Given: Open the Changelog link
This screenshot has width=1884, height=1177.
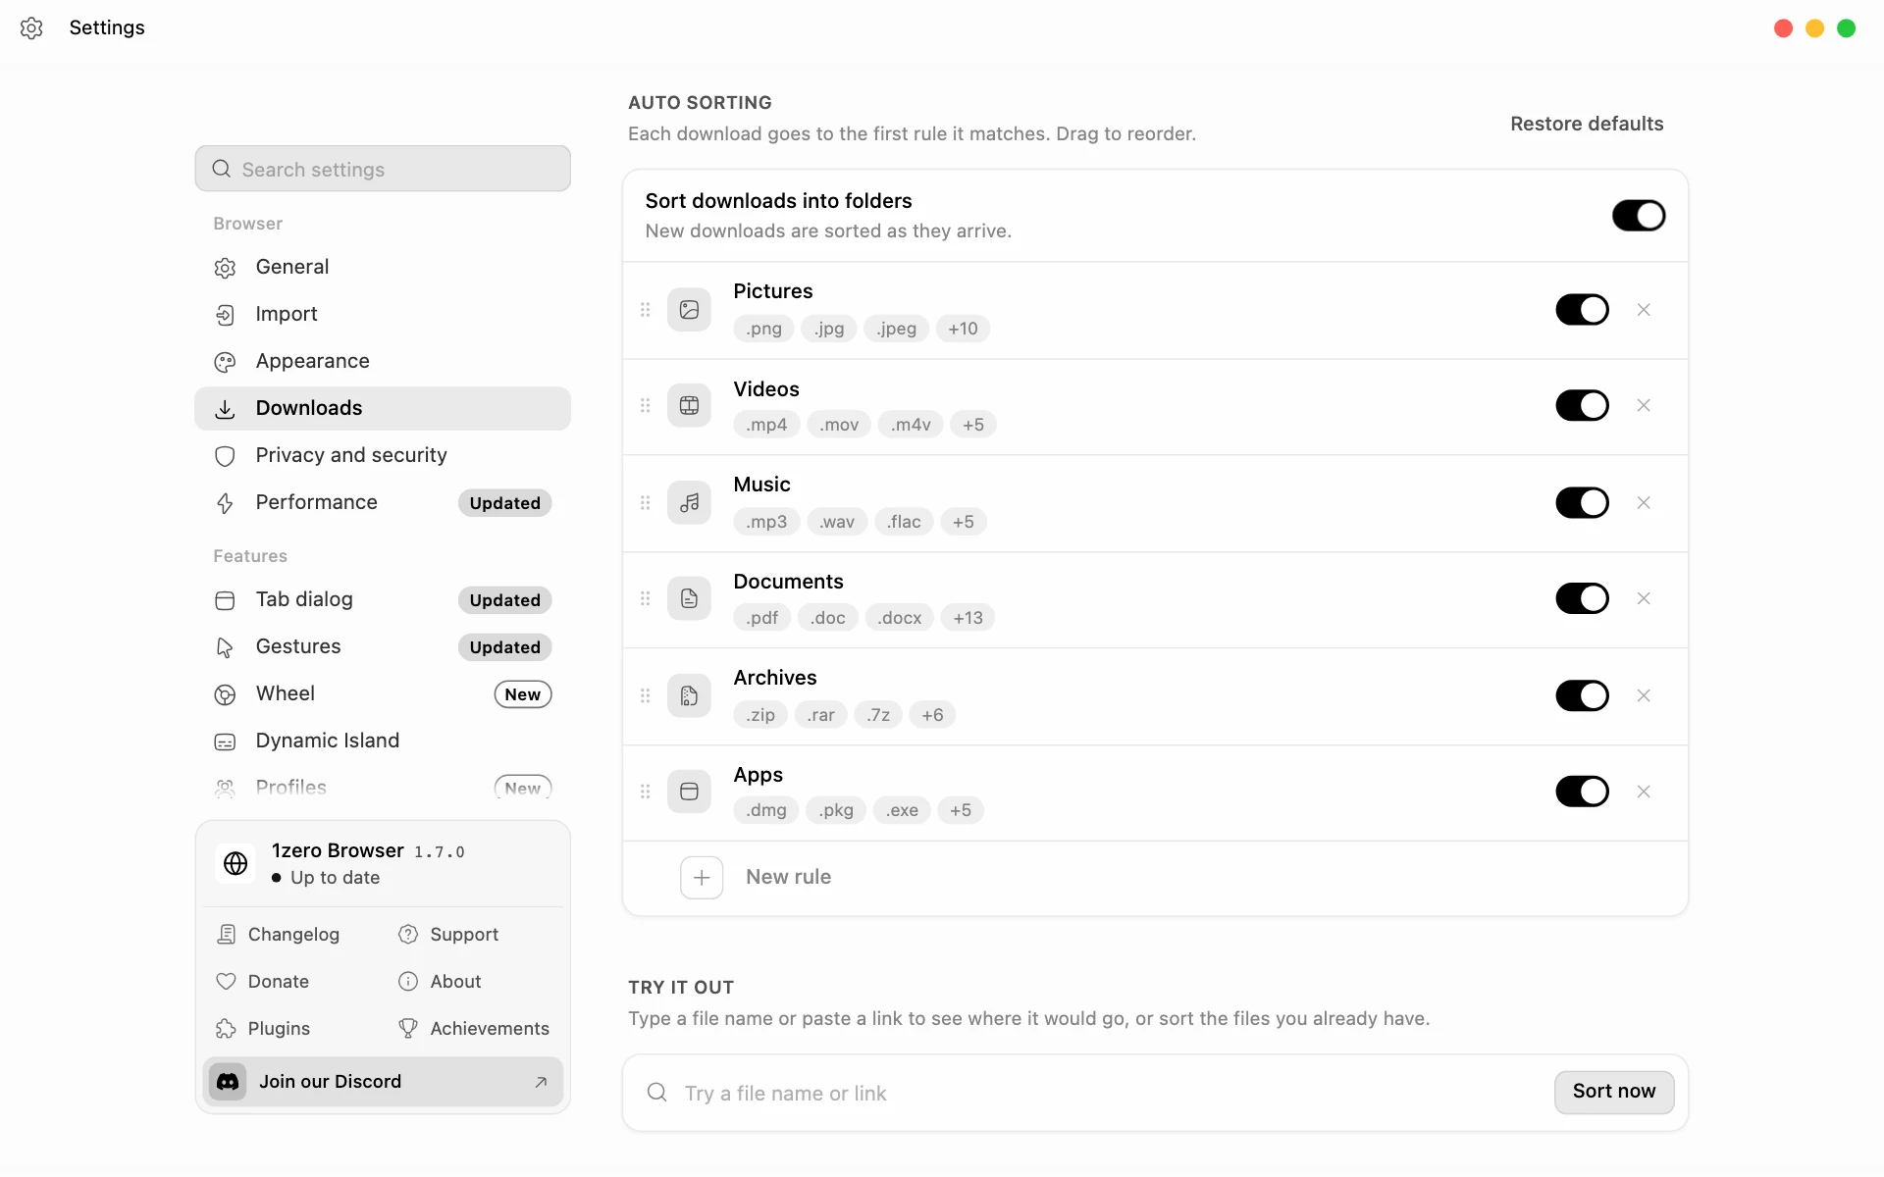Looking at the screenshot, I should click(279, 935).
